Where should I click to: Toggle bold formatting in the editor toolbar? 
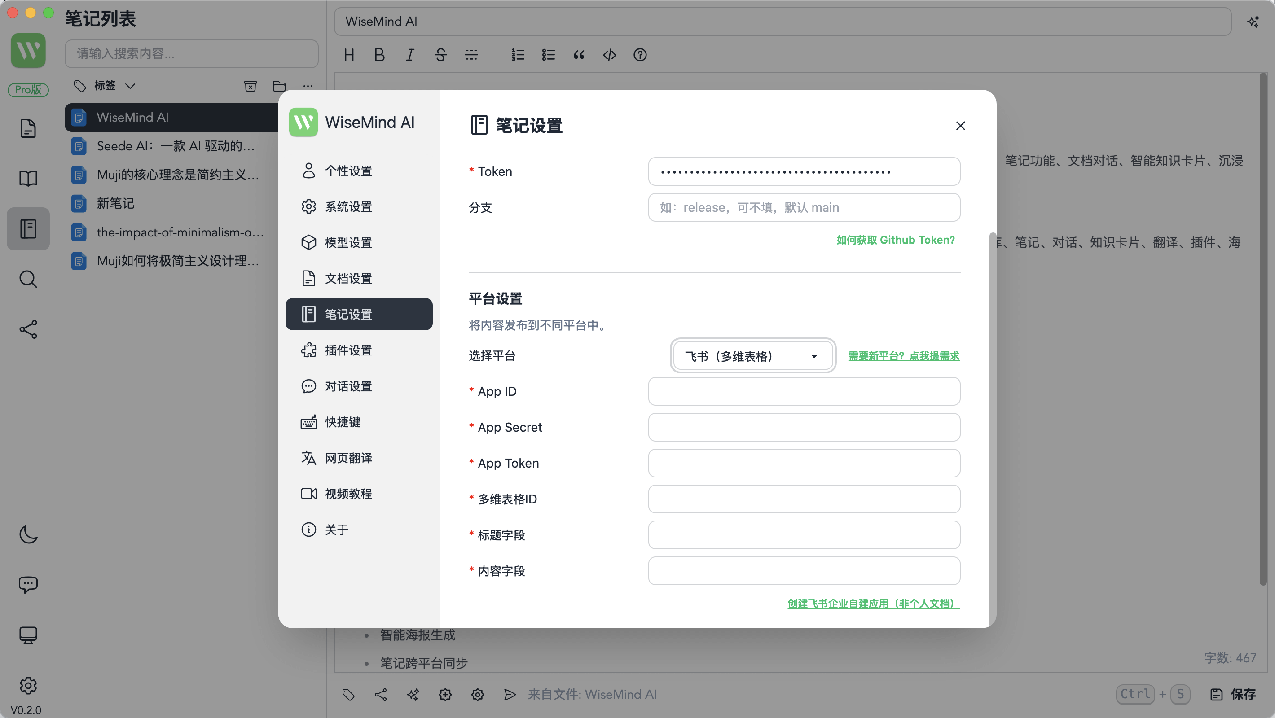click(378, 55)
